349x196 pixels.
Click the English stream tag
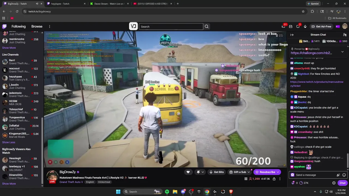point(90,182)
